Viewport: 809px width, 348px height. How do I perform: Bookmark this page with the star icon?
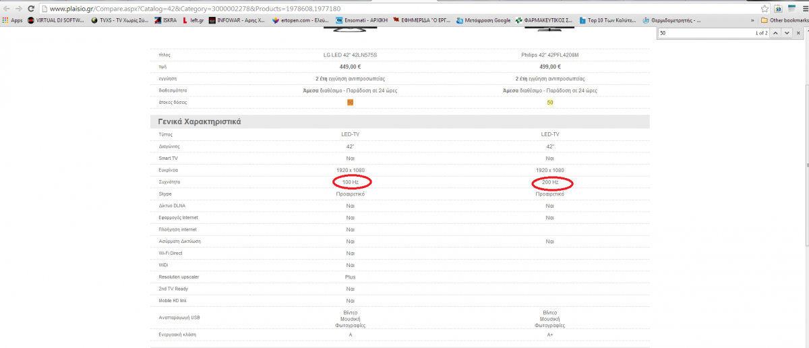(765, 9)
